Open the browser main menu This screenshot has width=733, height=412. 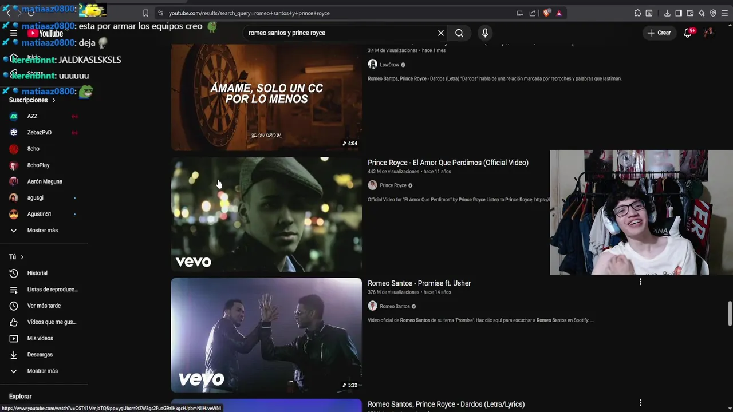[x=725, y=13]
